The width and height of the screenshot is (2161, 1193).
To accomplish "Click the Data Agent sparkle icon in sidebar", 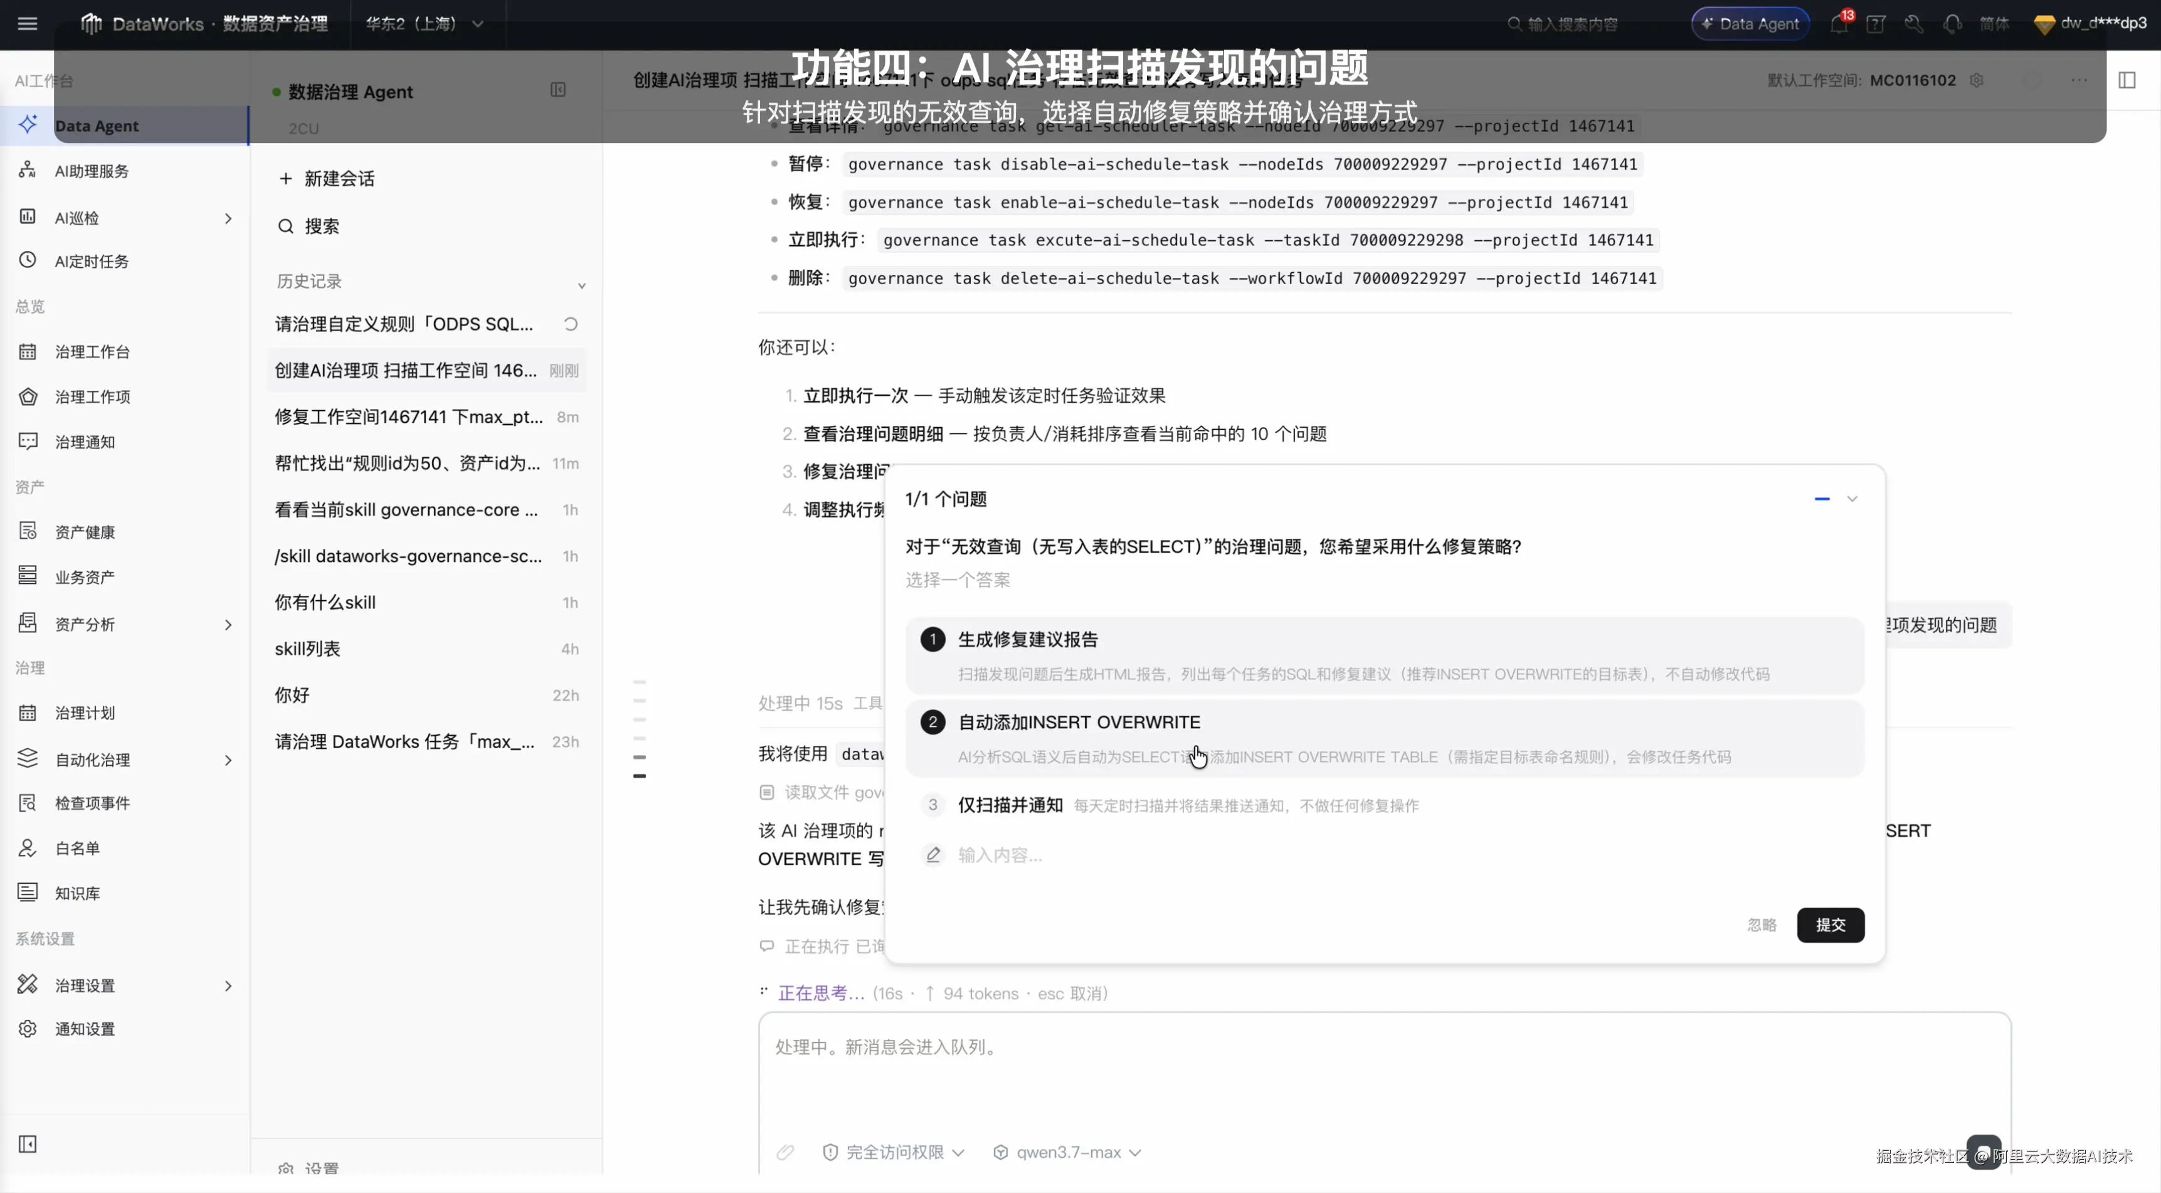I will click(x=28, y=125).
